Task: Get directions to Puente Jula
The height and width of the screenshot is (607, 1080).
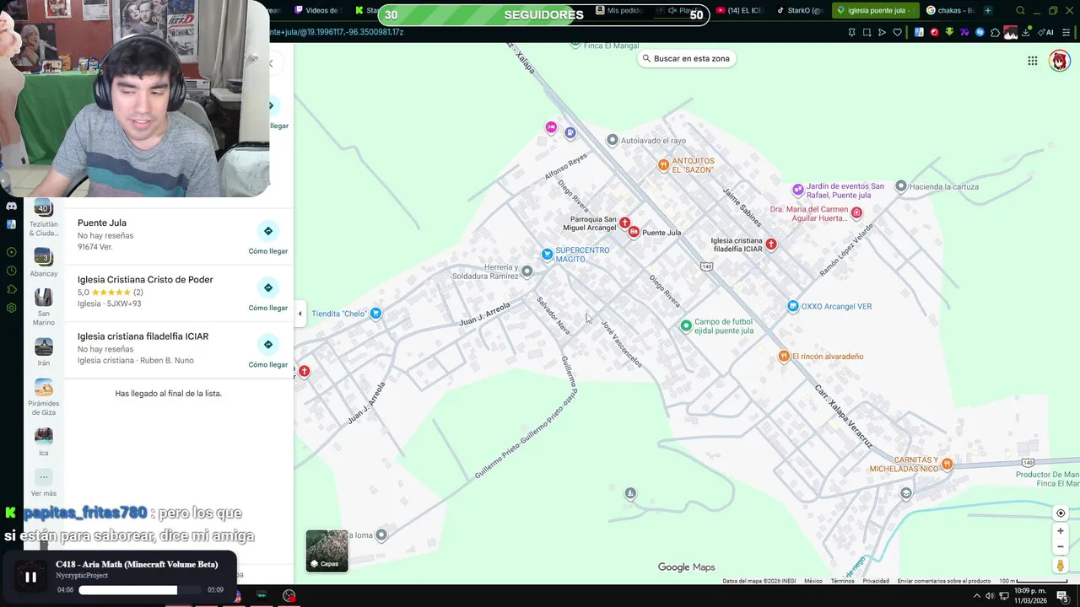Action: [267, 237]
